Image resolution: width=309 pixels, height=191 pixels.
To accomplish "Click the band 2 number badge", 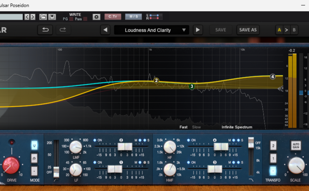I will point(121,140).
